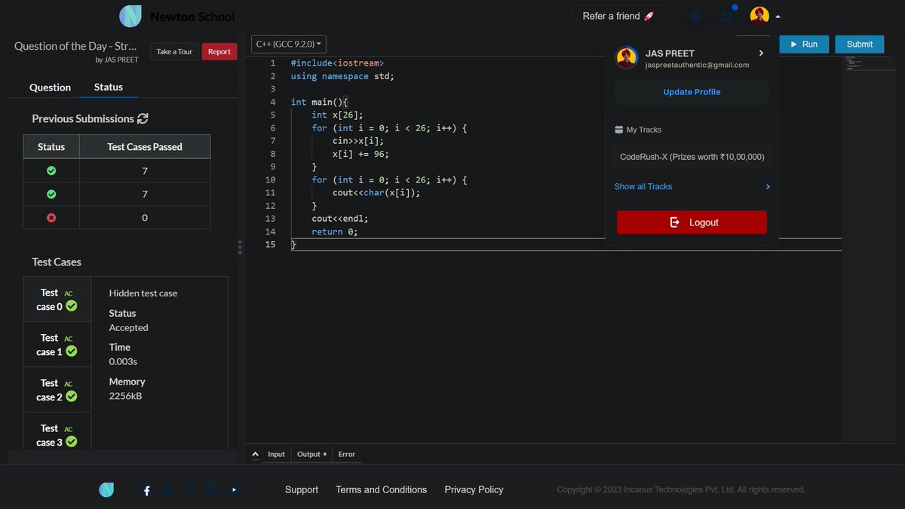
Task: Open the Show all Tracks link
Action: (643, 186)
